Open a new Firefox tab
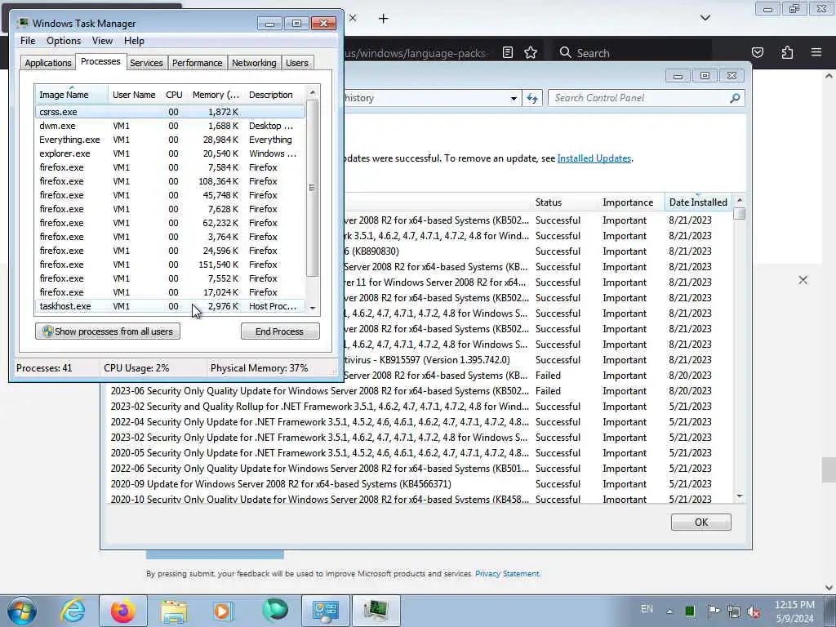Screen dimensions: 836x627 click(x=384, y=19)
